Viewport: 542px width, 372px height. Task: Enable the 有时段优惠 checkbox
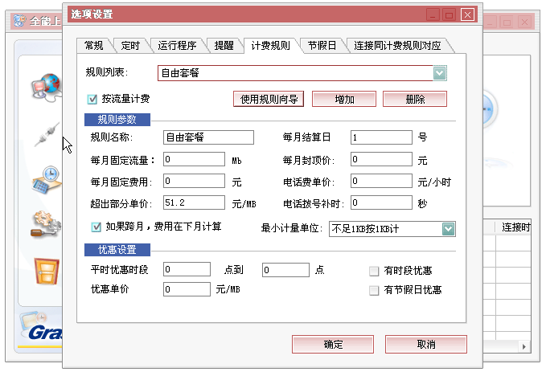(x=374, y=271)
